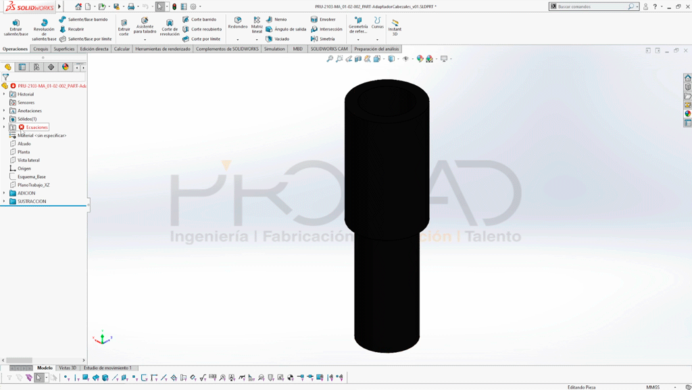Open Asistente para taladro dropdown arrow
The height and width of the screenshot is (390, 692).
145,40
